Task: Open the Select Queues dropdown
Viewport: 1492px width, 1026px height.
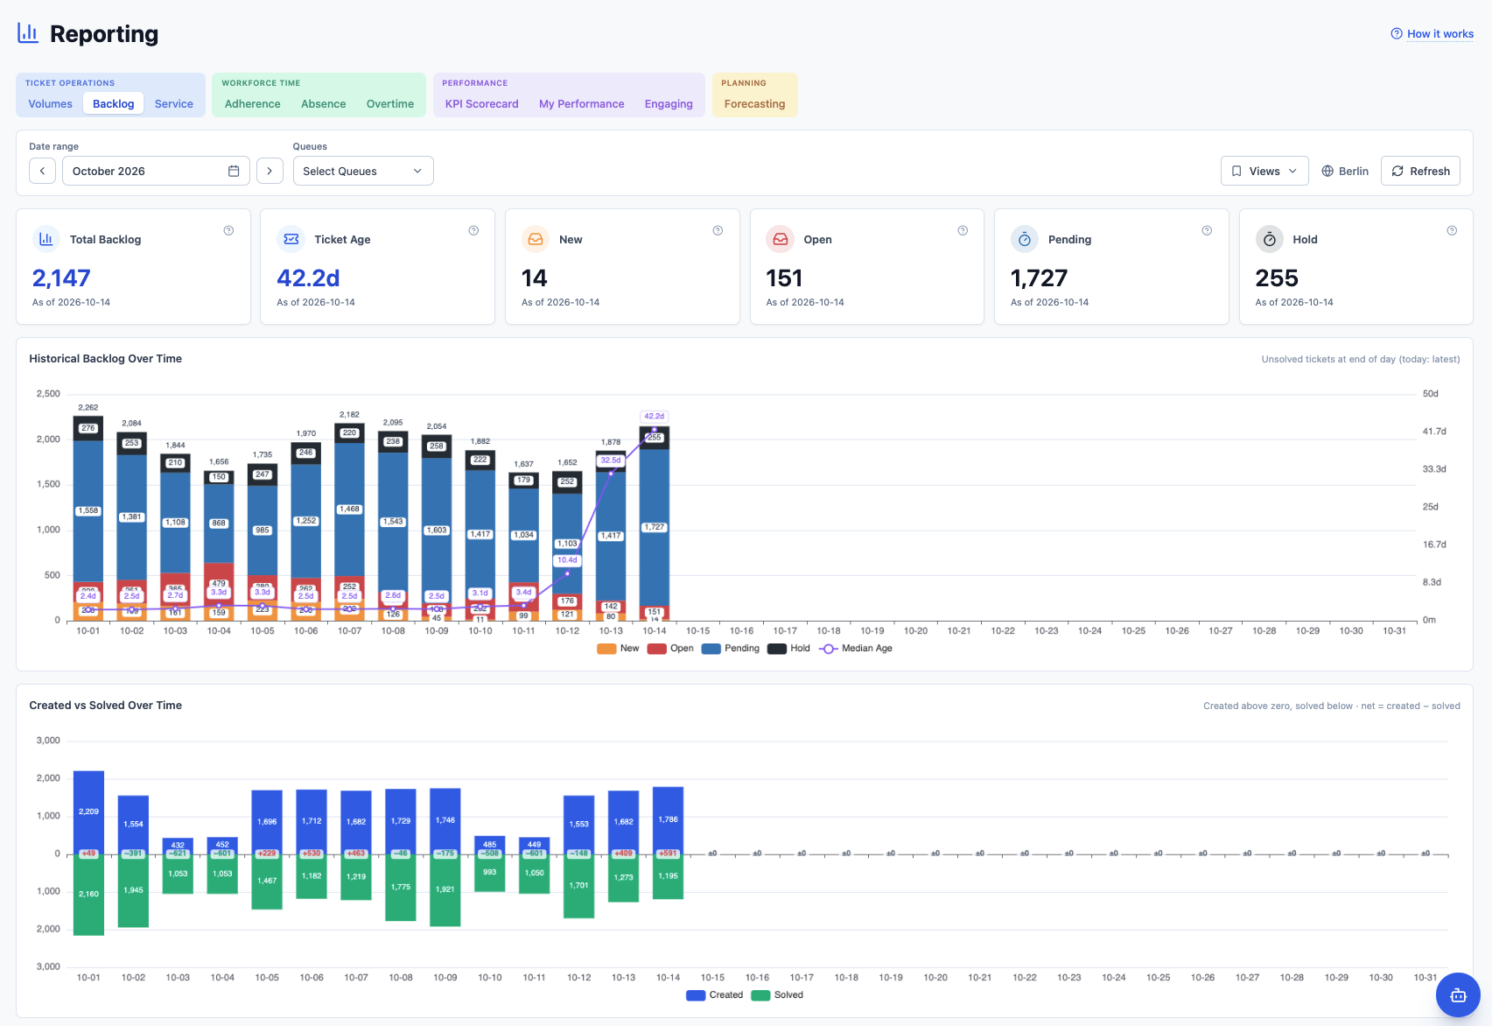Action: click(x=363, y=171)
